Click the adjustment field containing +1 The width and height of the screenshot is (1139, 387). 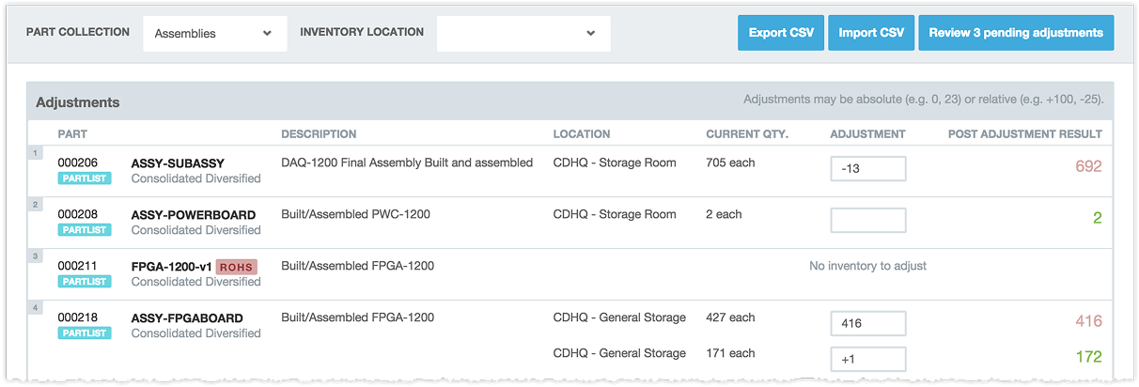(868, 359)
